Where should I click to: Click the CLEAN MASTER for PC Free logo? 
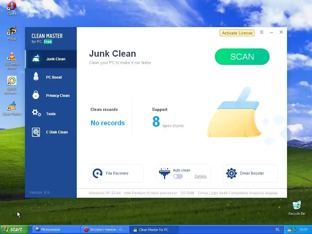[47, 38]
